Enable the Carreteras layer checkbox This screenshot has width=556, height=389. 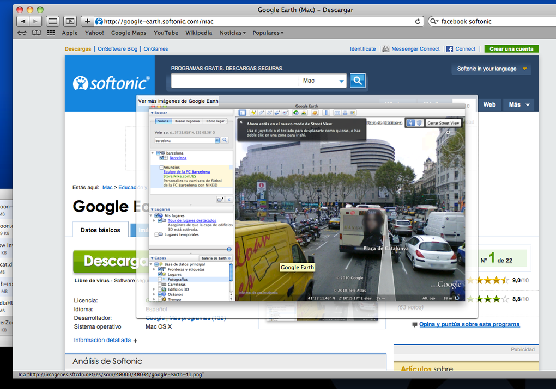pyautogui.click(x=160, y=284)
